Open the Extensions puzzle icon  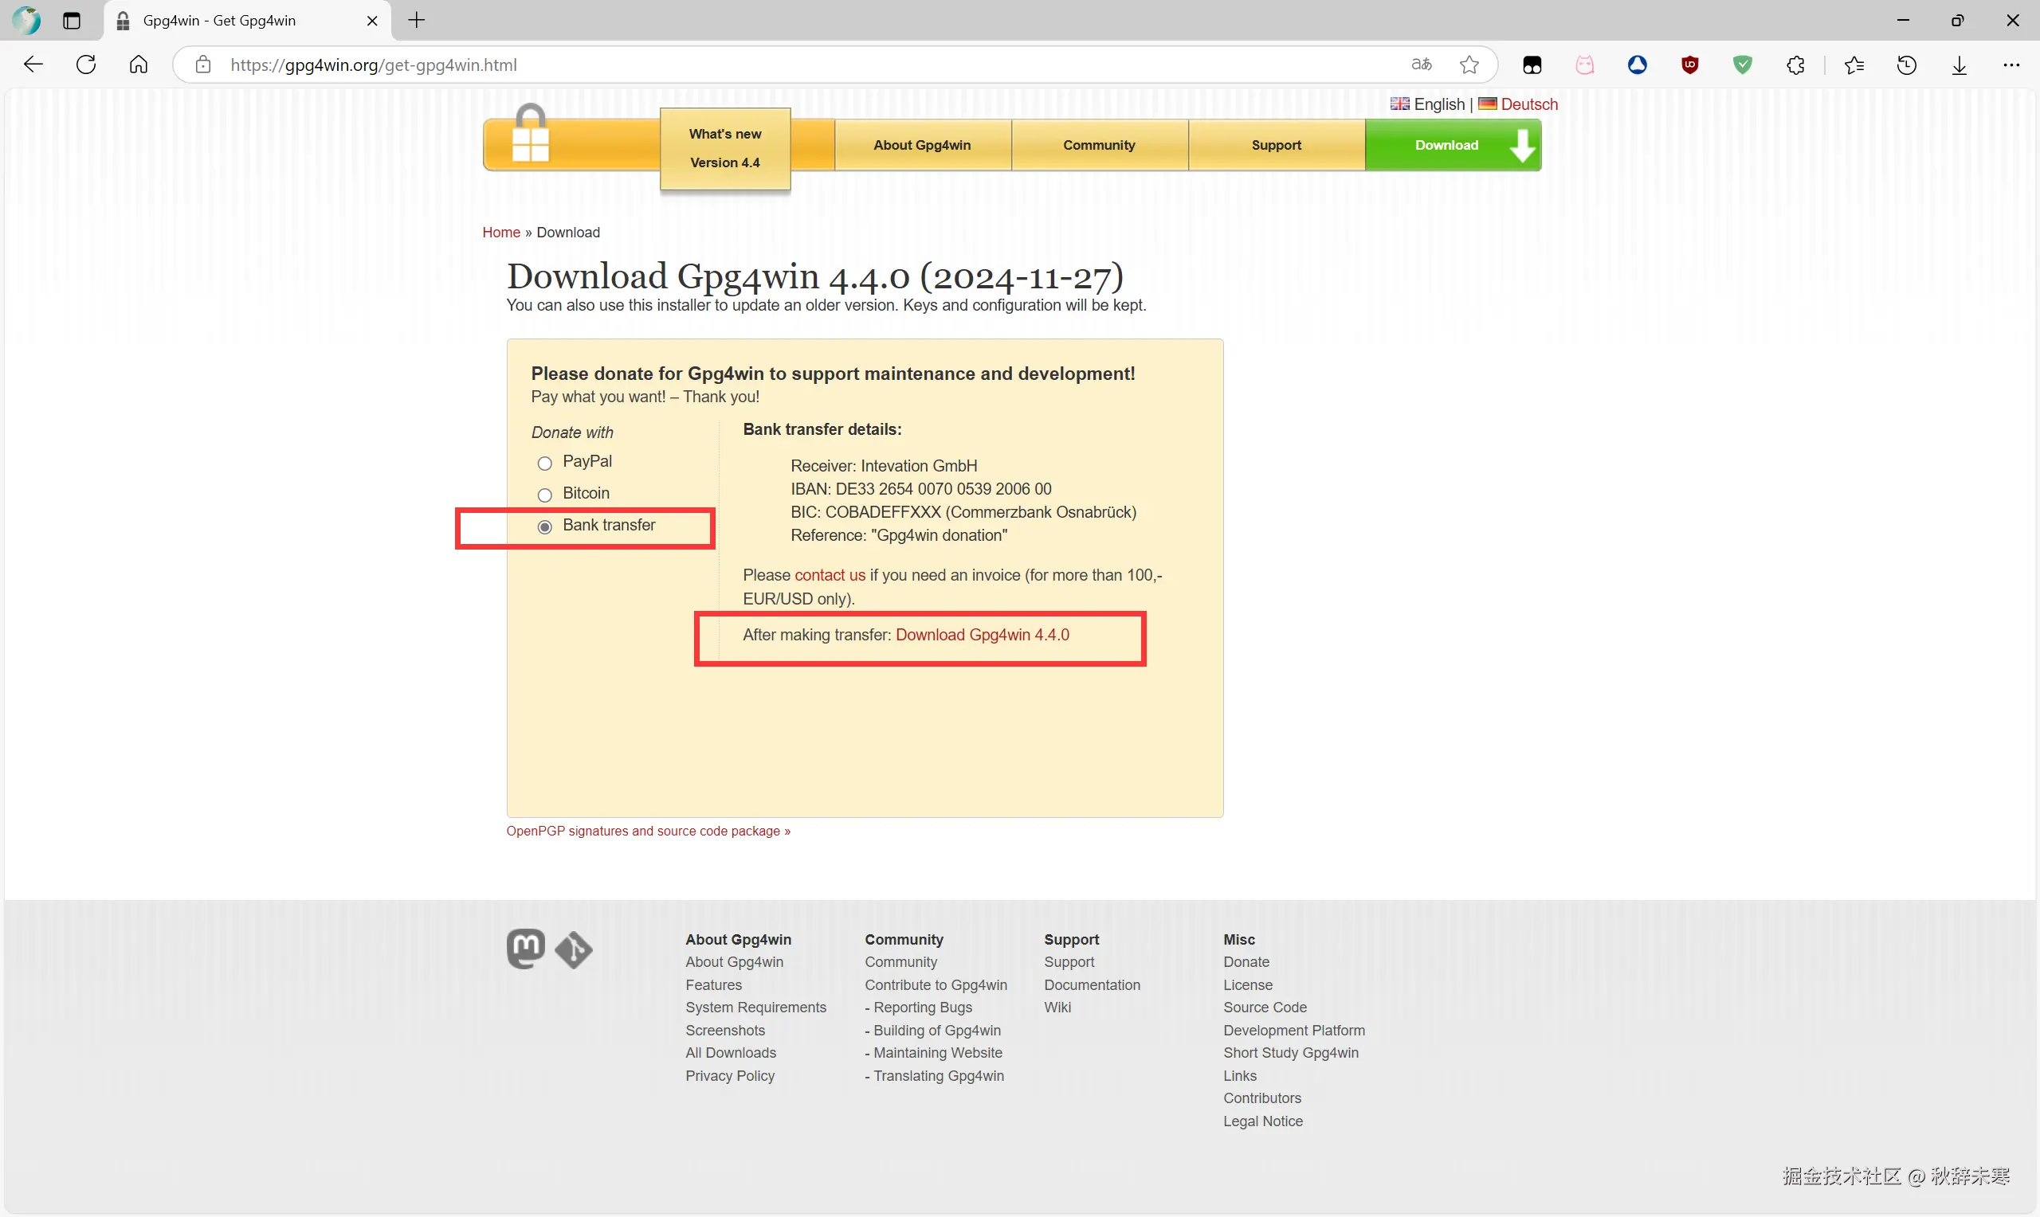tap(1795, 65)
